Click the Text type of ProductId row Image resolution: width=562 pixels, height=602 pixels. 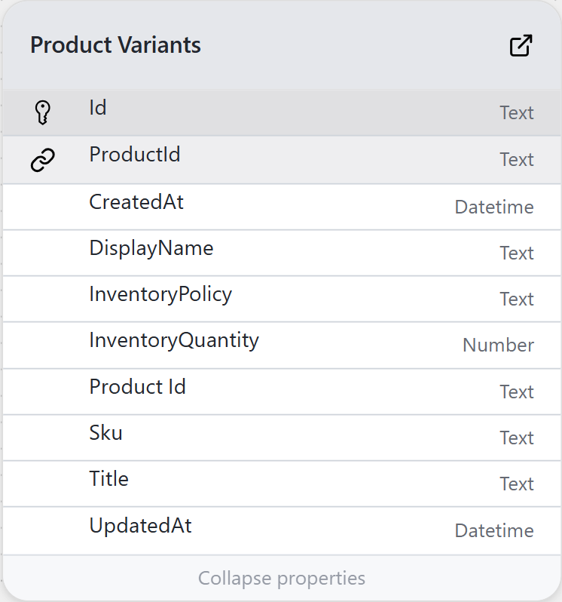pos(517,160)
